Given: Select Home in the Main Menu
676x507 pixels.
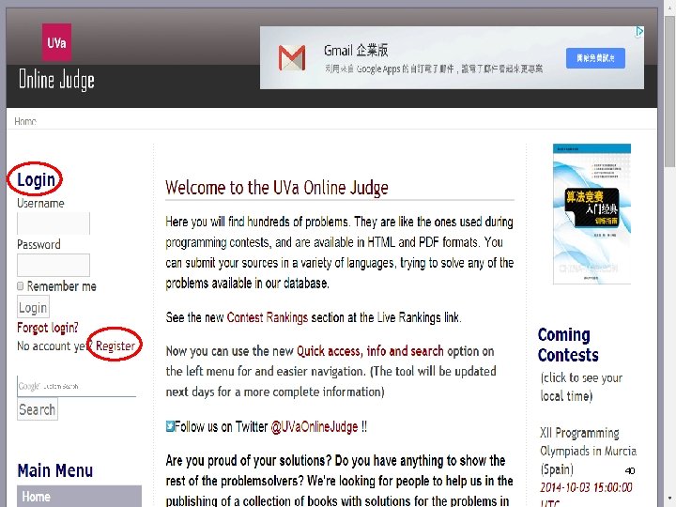Looking at the screenshot, I should (x=79, y=497).
